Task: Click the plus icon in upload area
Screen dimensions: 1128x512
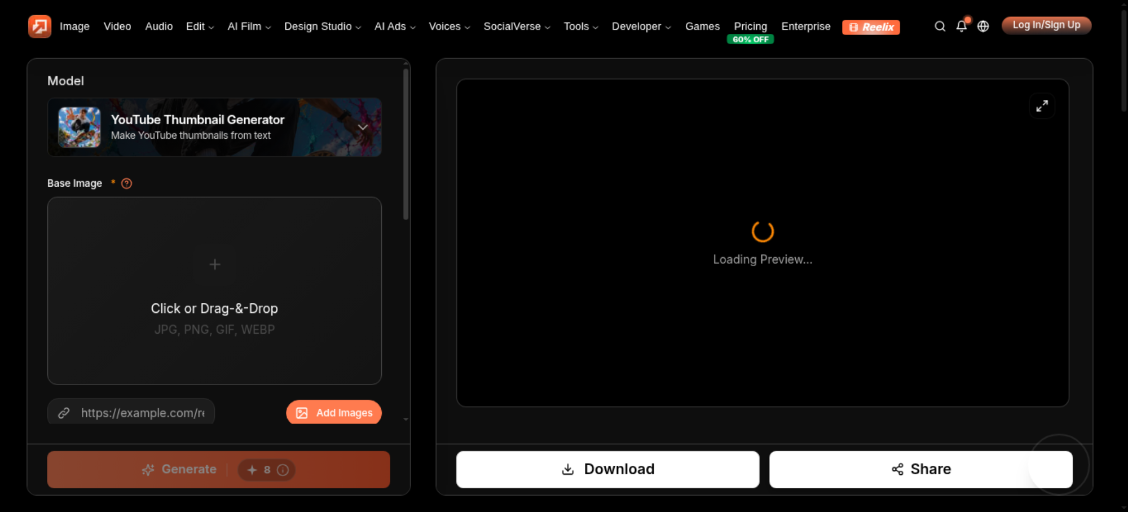Action: click(215, 264)
